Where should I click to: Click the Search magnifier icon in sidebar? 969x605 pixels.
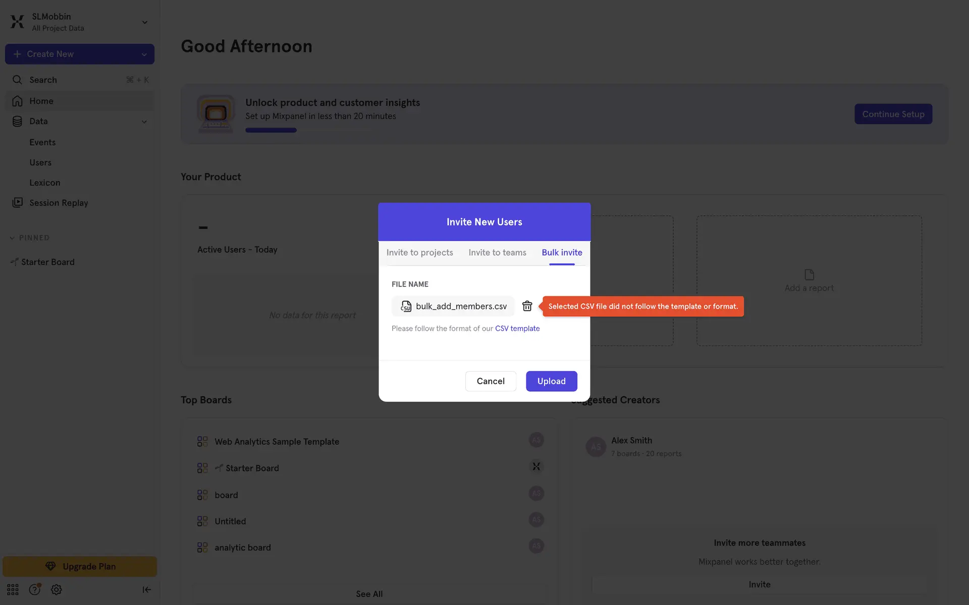(17, 80)
